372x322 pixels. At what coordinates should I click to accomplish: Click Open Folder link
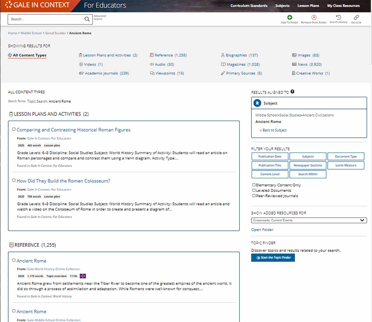tap(262, 229)
